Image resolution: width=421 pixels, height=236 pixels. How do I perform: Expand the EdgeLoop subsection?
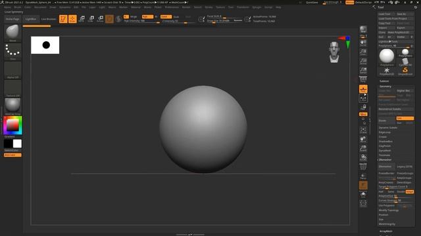(x=384, y=132)
